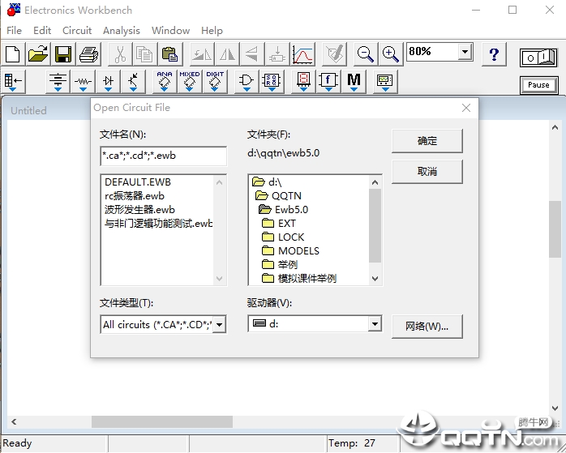Image resolution: width=566 pixels, height=453 pixels.
Task: Zoom out with minus magnifier
Action: 366,54
